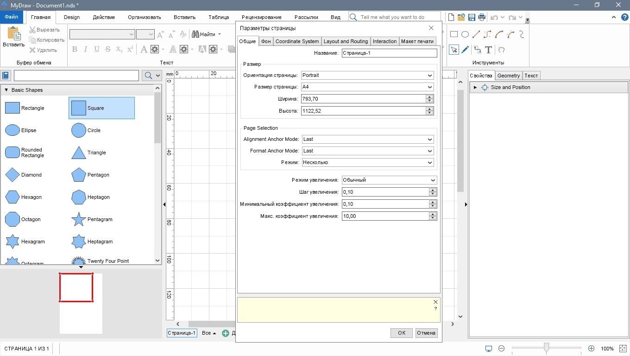630x356 pixels.
Task: Click the Высота height stepper arrows
Action: pos(430,111)
